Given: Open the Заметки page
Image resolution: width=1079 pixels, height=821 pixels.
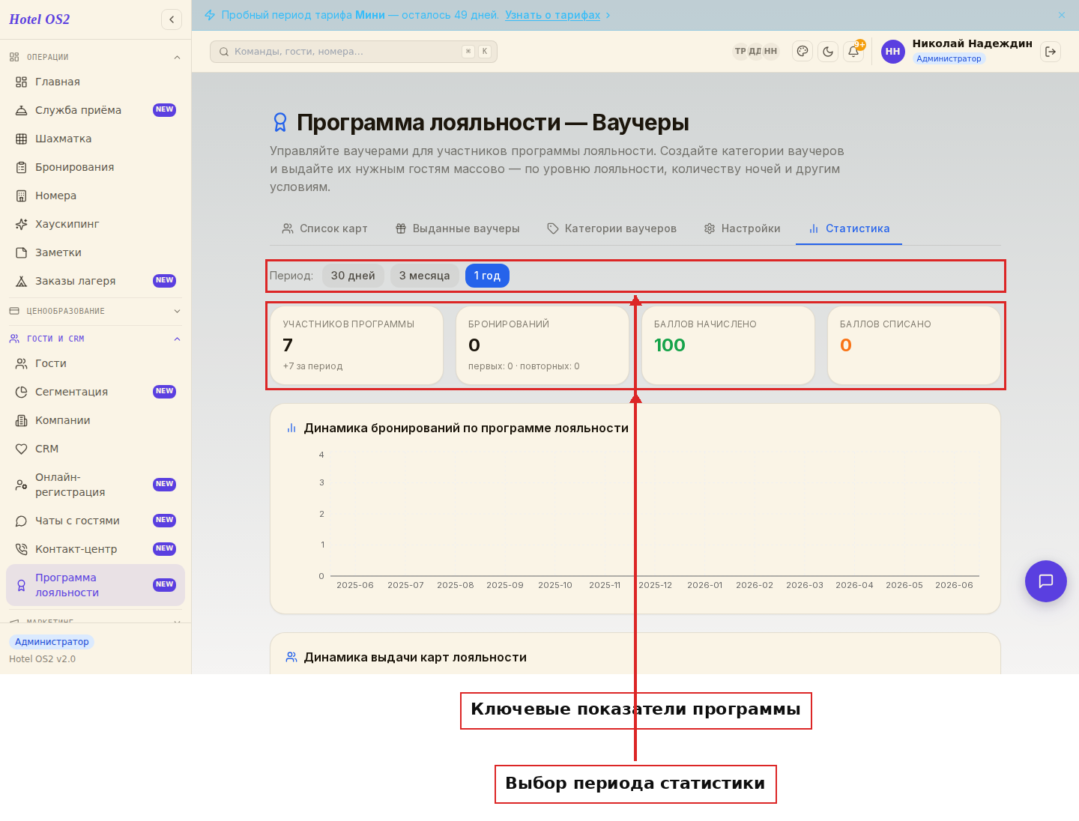Looking at the screenshot, I should (95, 252).
